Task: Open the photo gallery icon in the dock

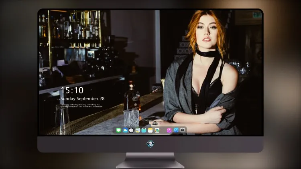Action: [x=157, y=130]
